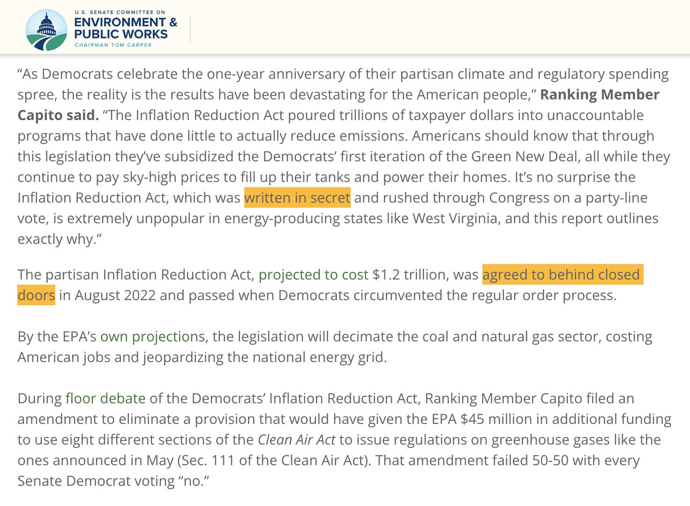This screenshot has width=690, height=506.
Task: Click 'August 2022' date text
Action: coord(115,295)
